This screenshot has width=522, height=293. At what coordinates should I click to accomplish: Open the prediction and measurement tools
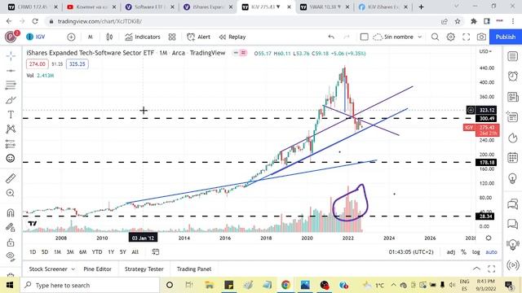11,143
